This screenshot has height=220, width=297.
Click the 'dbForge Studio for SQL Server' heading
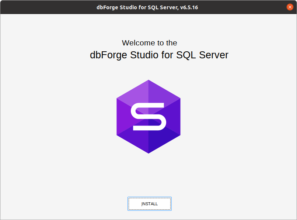pyautogui.click(x=159, y=55)
